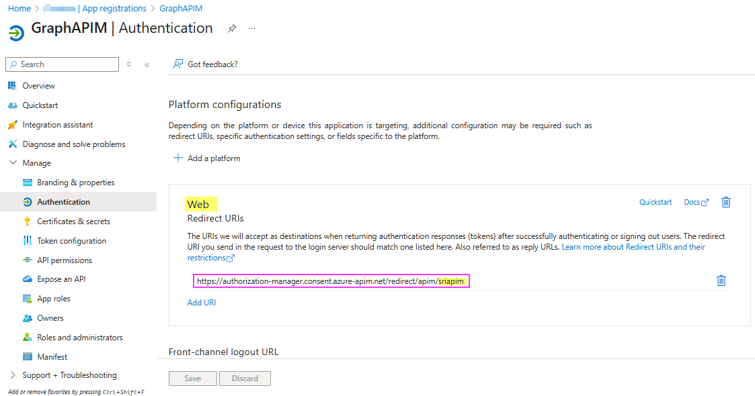755x396 pixels.
Task: Delete the Web platform with its trash icon
Action: pos(726,202)
